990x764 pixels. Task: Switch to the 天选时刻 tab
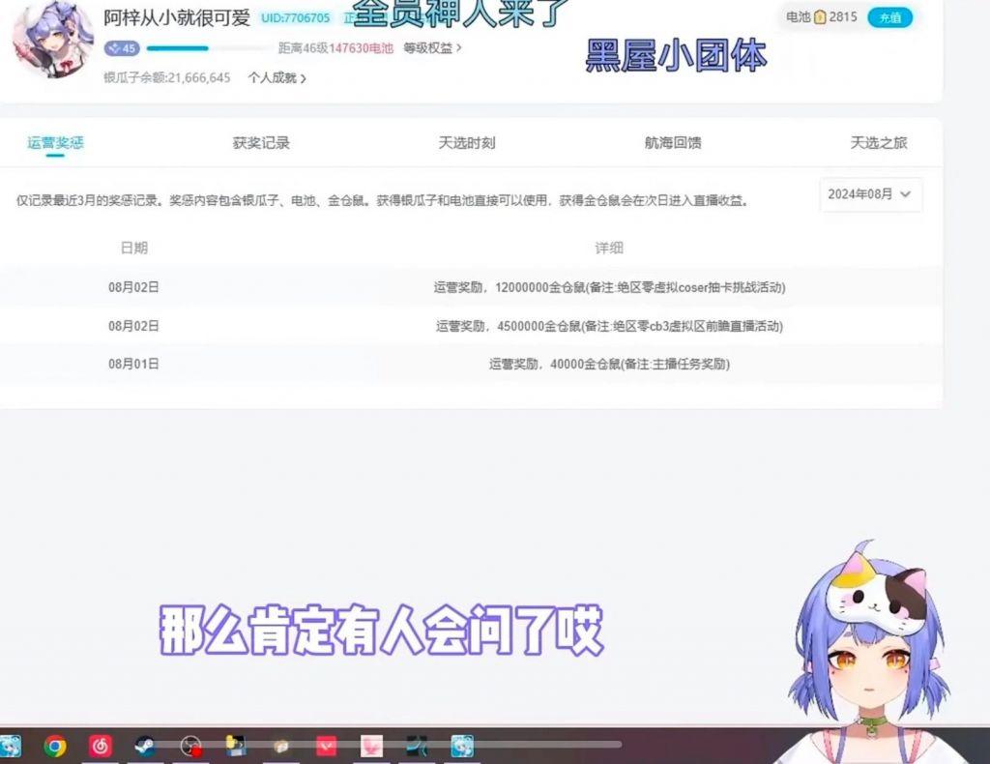pos(467,143)
